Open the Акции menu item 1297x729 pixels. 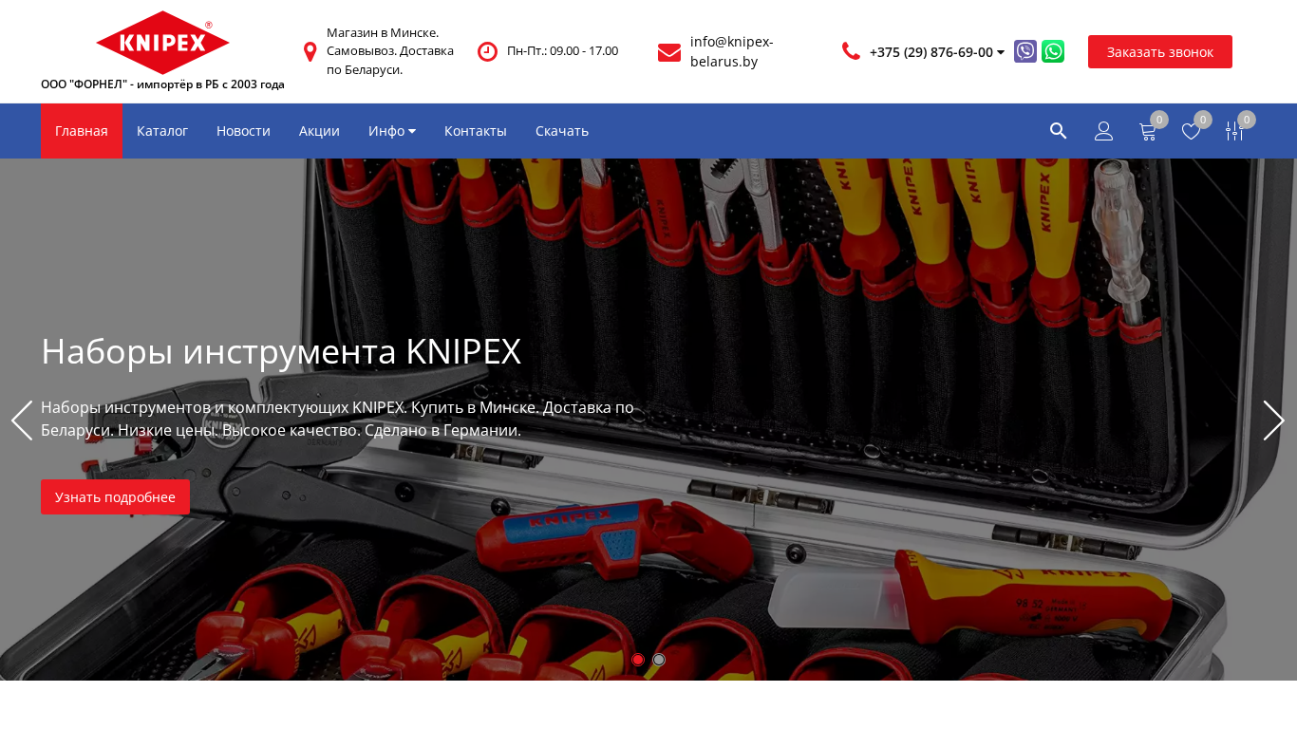click(x=319, y=131)
